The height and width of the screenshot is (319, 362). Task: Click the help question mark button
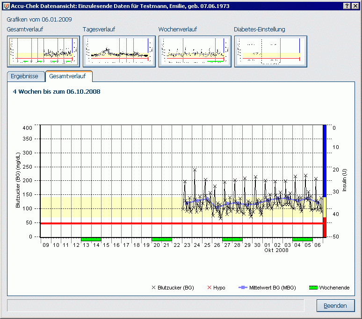pos(347,6)
